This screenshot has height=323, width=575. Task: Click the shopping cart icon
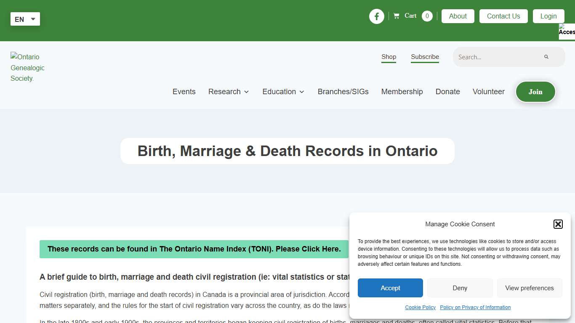point(396,15)
